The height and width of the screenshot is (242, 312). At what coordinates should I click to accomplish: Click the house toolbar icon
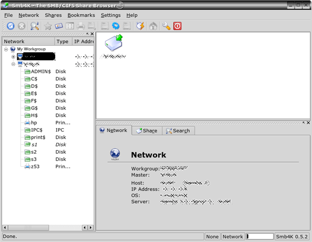[153, 26]
